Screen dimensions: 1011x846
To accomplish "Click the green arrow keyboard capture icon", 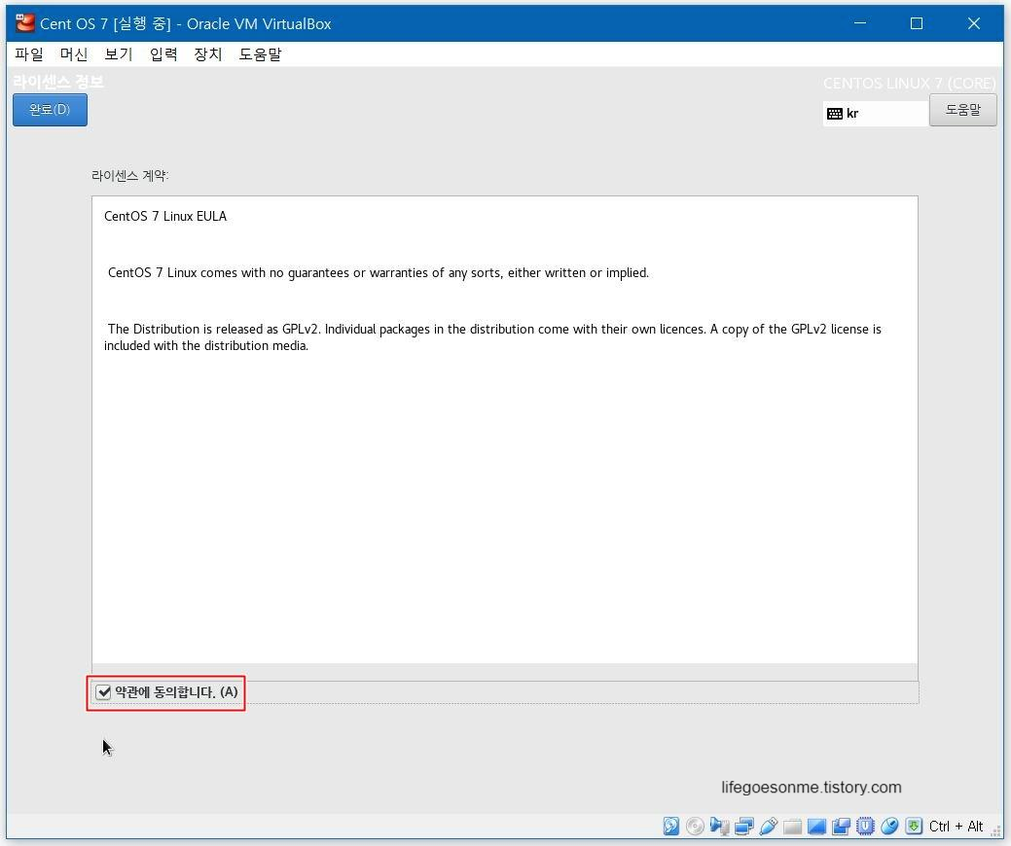I will click(914, 826).
